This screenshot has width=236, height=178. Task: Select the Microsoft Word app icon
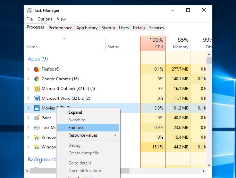pos(37,98)
